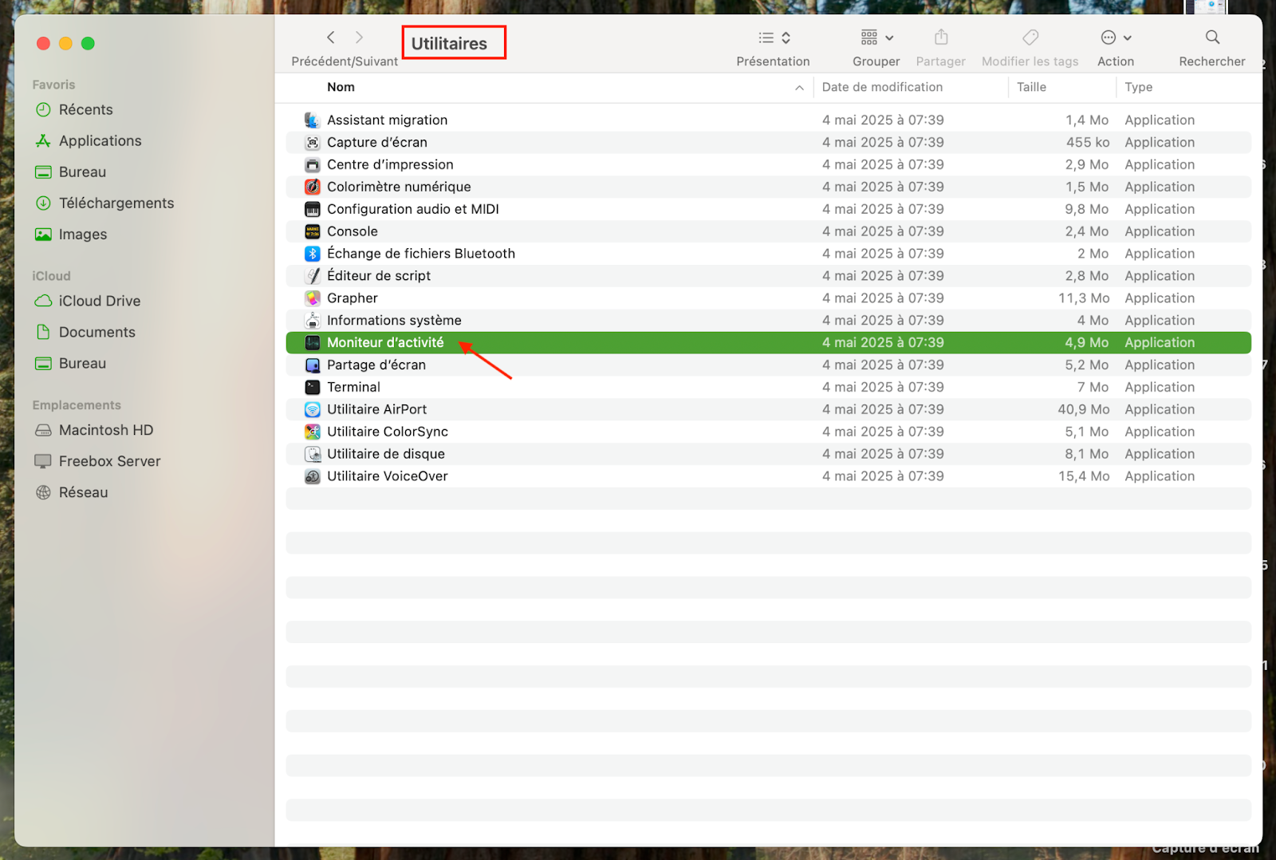Image resolution: width=1276 pixels, height=860 pixels.
Task: Open the Rechercher search icon
Action: 1211,37
